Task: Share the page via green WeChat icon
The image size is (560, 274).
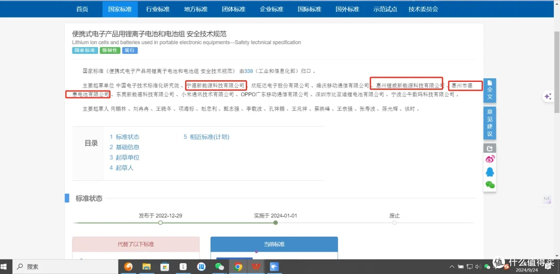Action: tap(490, 185)
